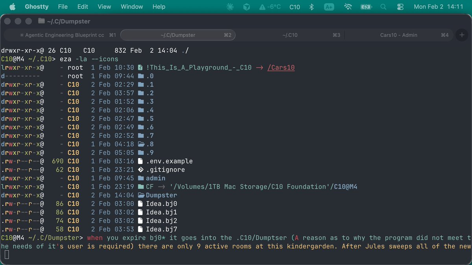Switch to Agentic Engineering Blueprint cc tab
The height and width of the screenshot is (265, 472).
(63, 35)
